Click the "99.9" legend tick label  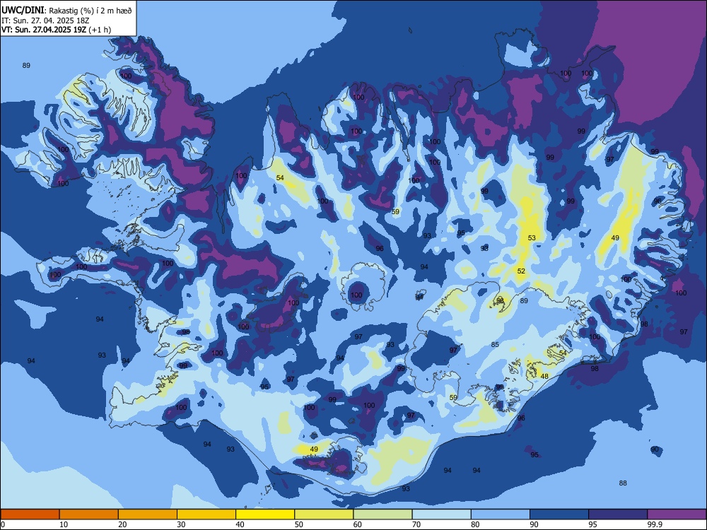coord(655,524)
